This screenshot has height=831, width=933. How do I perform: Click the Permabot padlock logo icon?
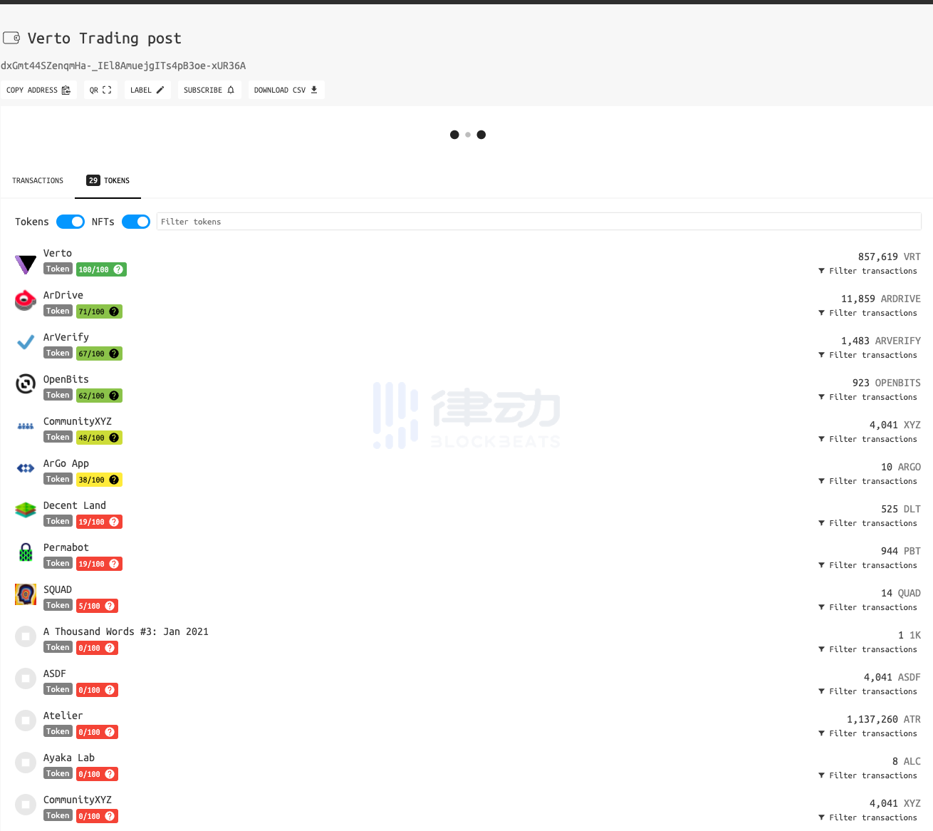click(x=26, y=552)
